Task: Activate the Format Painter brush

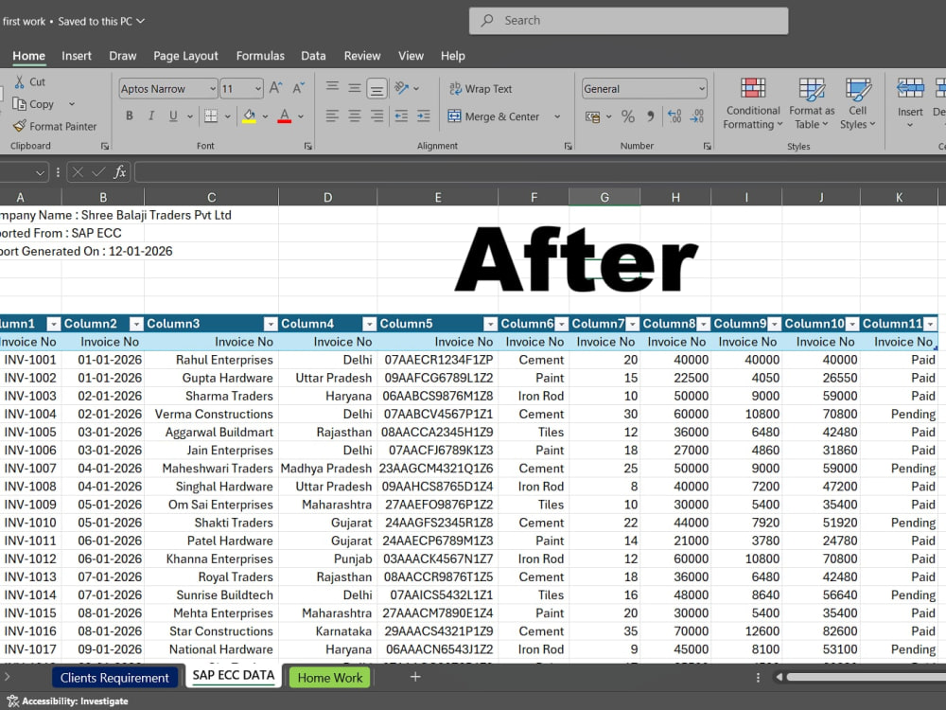Action: pyautogui.click(x=19, y=126)
